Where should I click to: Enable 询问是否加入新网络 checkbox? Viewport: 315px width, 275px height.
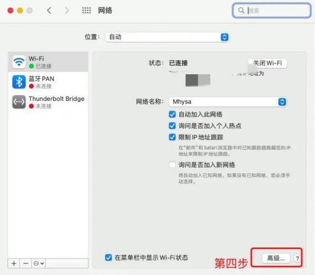pyautogui.click(x=172, y=164)
